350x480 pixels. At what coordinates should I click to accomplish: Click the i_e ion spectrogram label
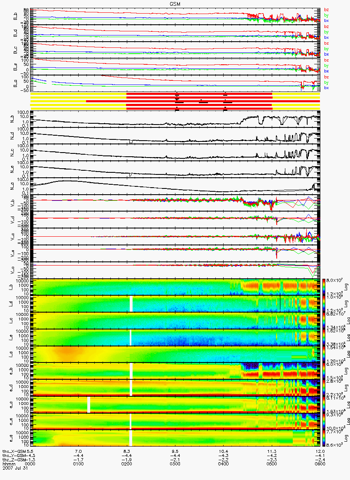click(11, 338)
